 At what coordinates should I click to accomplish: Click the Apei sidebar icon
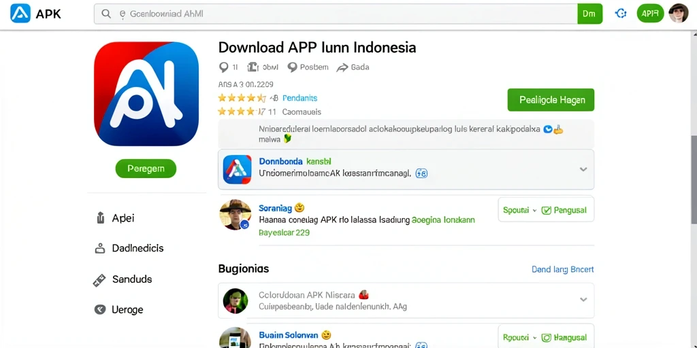coord(100,218)
